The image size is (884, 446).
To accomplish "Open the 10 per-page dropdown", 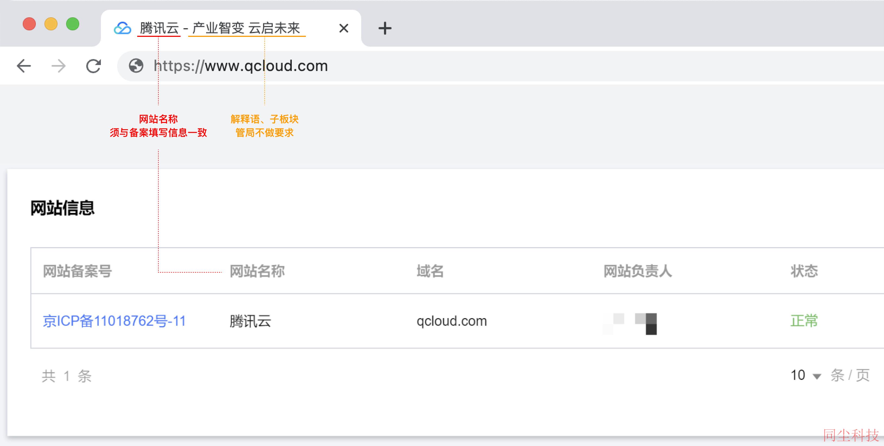I will click(806, 375).
